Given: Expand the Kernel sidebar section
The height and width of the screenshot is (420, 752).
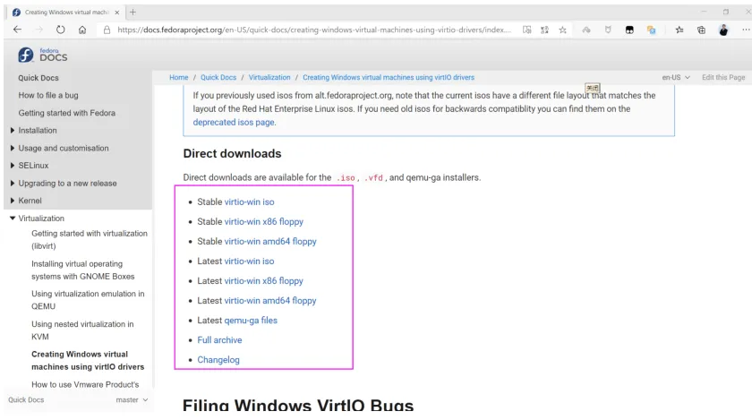Looking at the screenshot, I should tap(13, 201).
